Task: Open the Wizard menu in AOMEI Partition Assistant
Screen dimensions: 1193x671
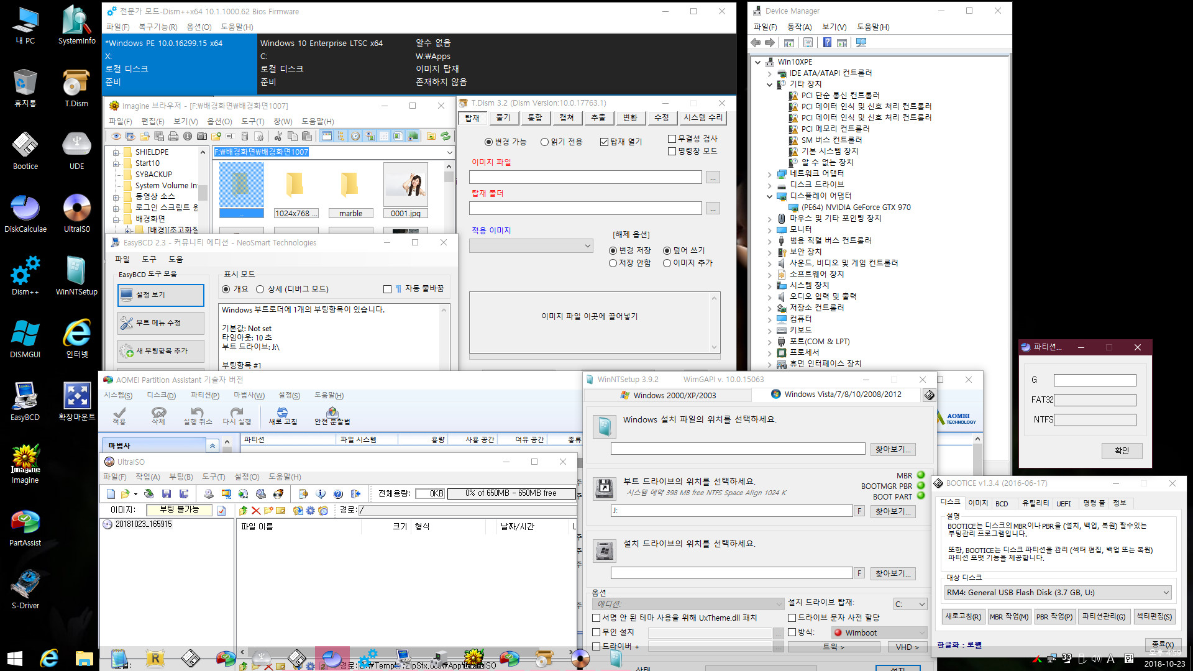Action: point(249,395)
